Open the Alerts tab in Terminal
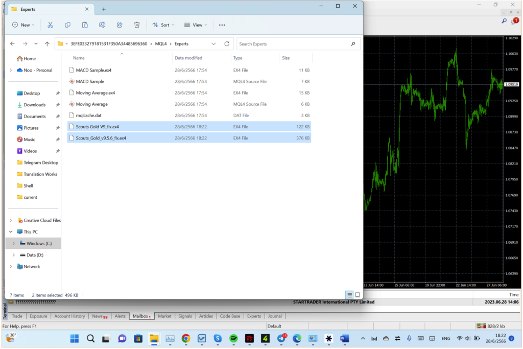 point(120,316)
